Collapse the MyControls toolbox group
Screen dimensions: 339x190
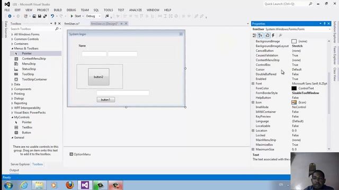12,117
